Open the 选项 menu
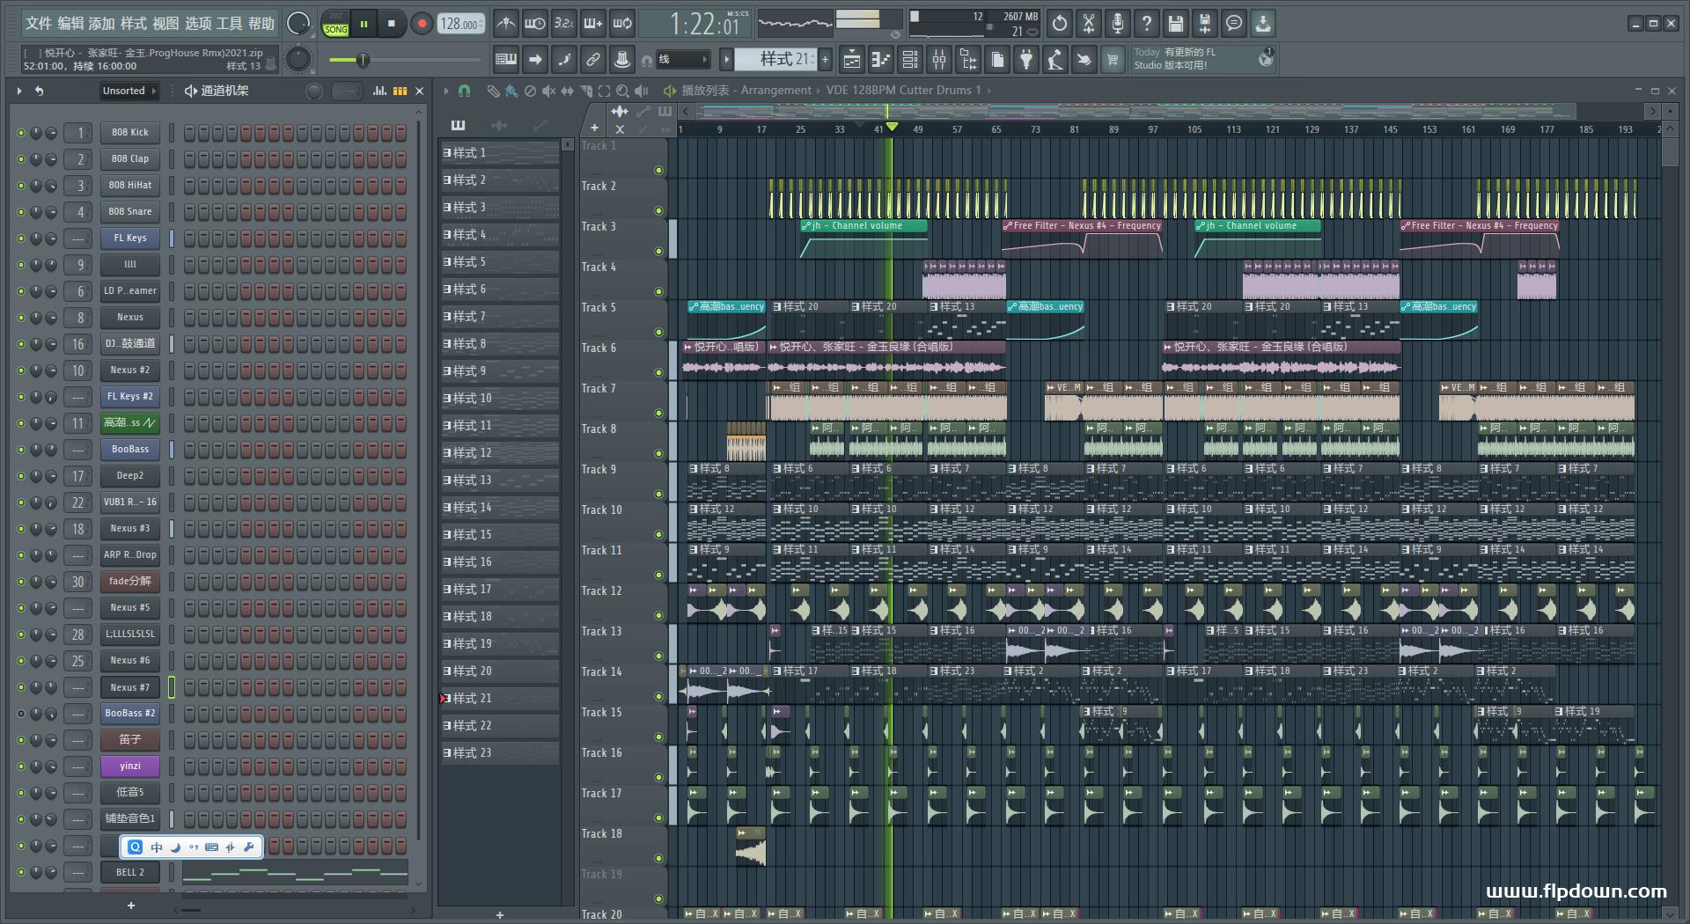The width and height of the screenshot is (1690, 924). [197, 24]
